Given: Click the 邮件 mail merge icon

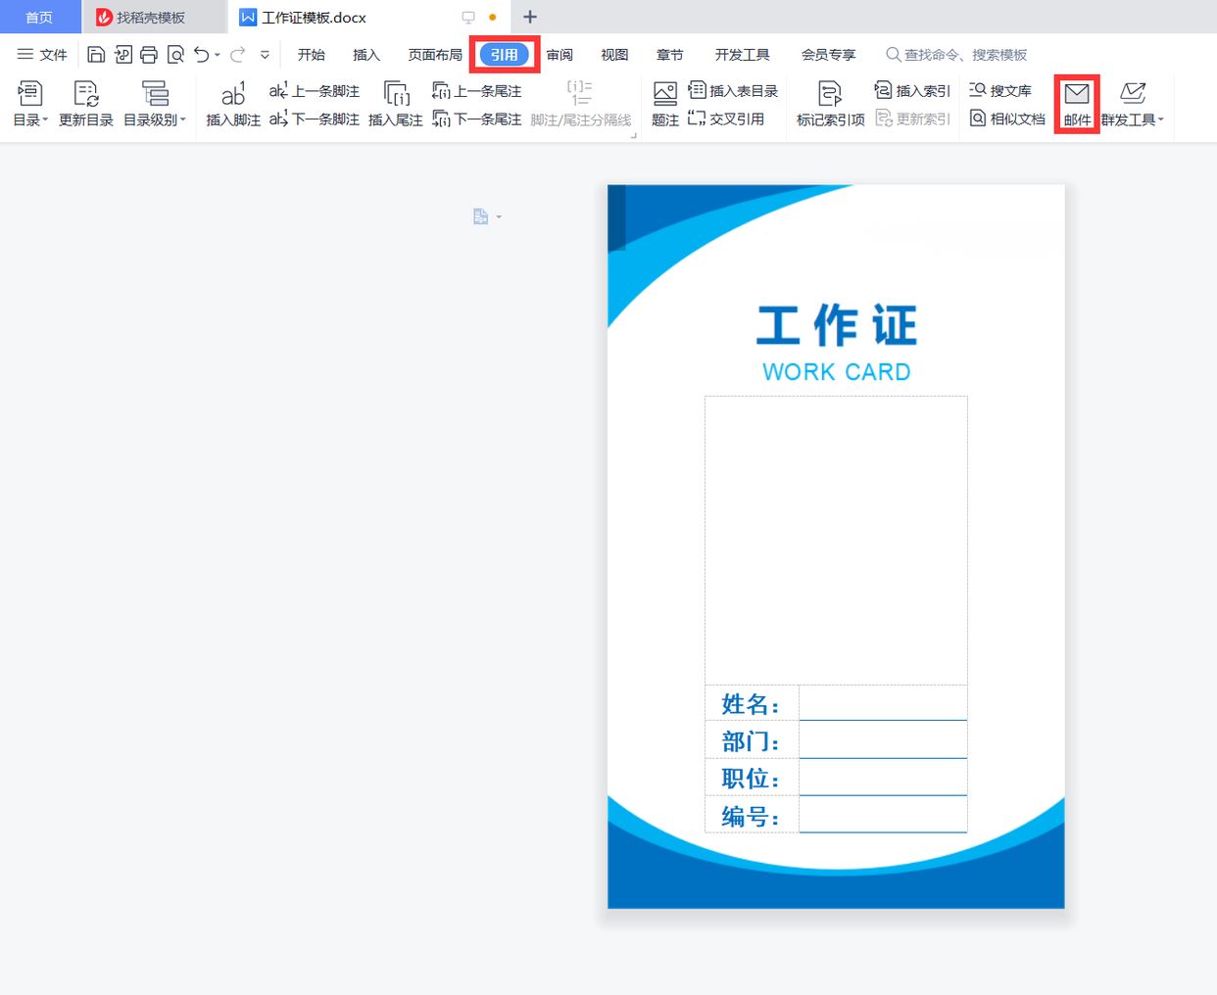Looking at the screenshot, I should click(1077, 105).
